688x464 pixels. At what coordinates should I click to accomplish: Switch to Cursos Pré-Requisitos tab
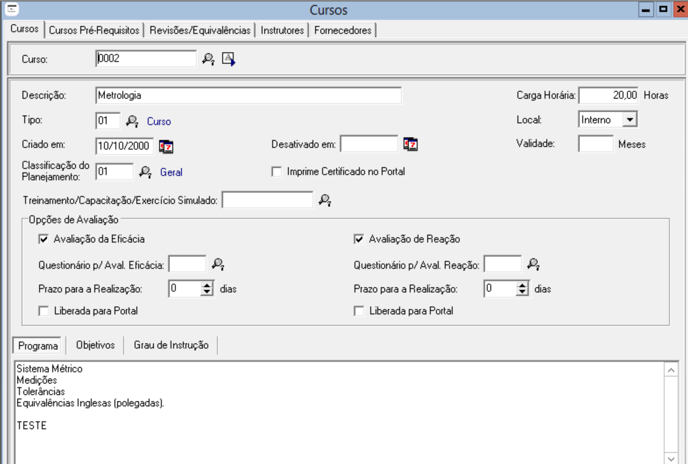(94, 30)
